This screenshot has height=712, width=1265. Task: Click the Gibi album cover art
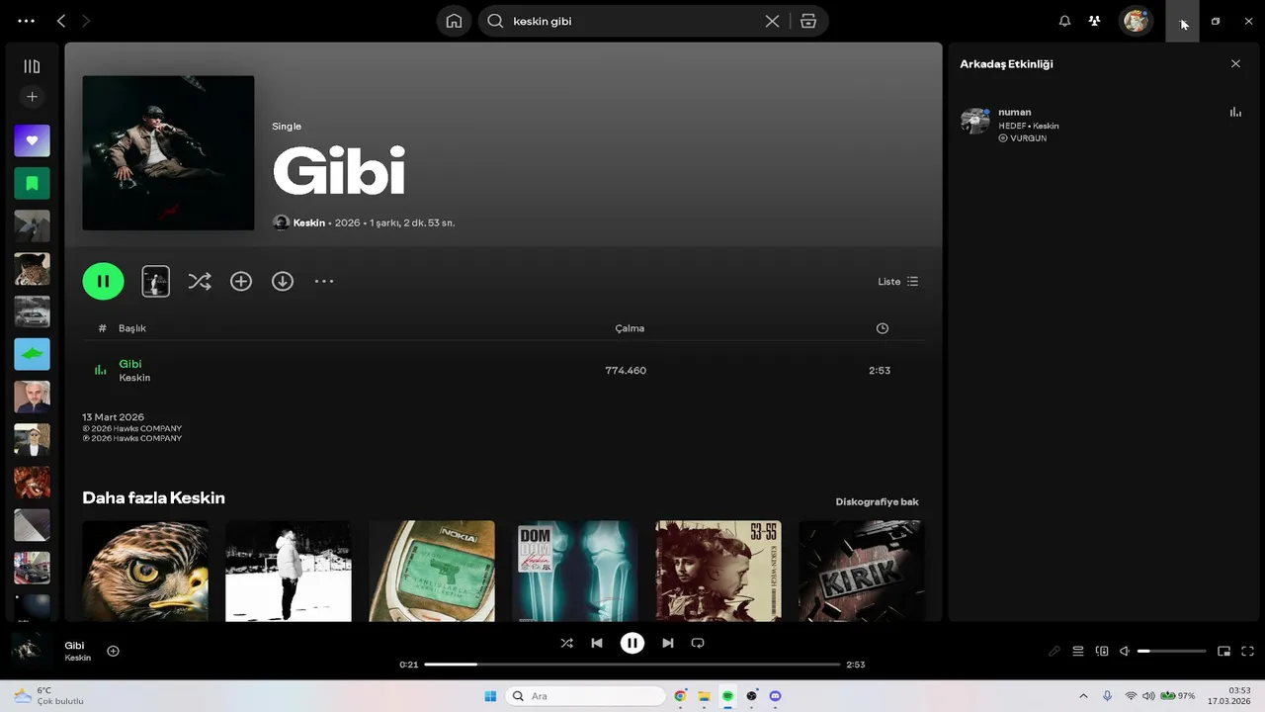click(168, 153)
